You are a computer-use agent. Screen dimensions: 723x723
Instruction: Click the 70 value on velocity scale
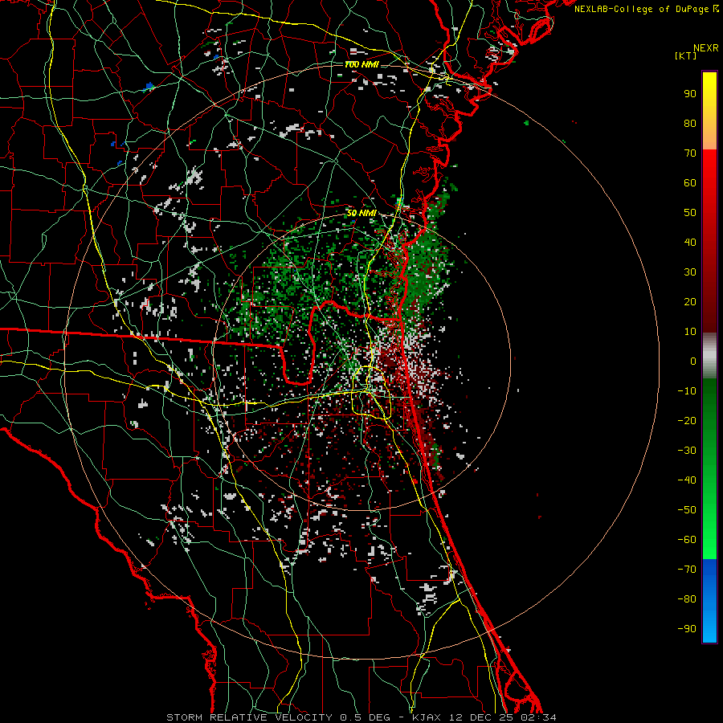point(690,153)
